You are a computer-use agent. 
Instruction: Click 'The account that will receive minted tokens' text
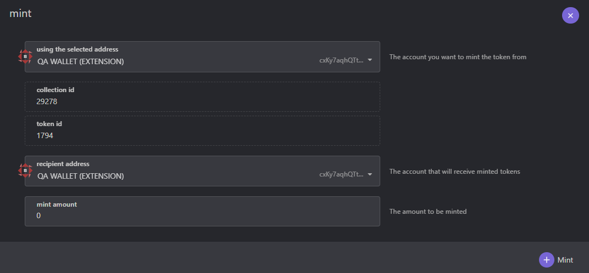tap(454, 172)
